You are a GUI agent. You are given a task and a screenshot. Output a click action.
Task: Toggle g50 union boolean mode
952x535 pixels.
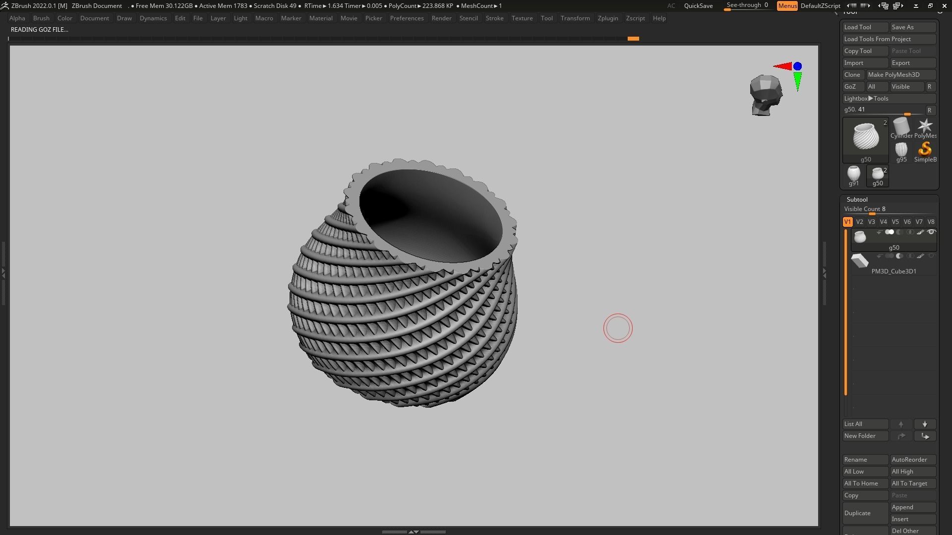[x=890, y=232]
